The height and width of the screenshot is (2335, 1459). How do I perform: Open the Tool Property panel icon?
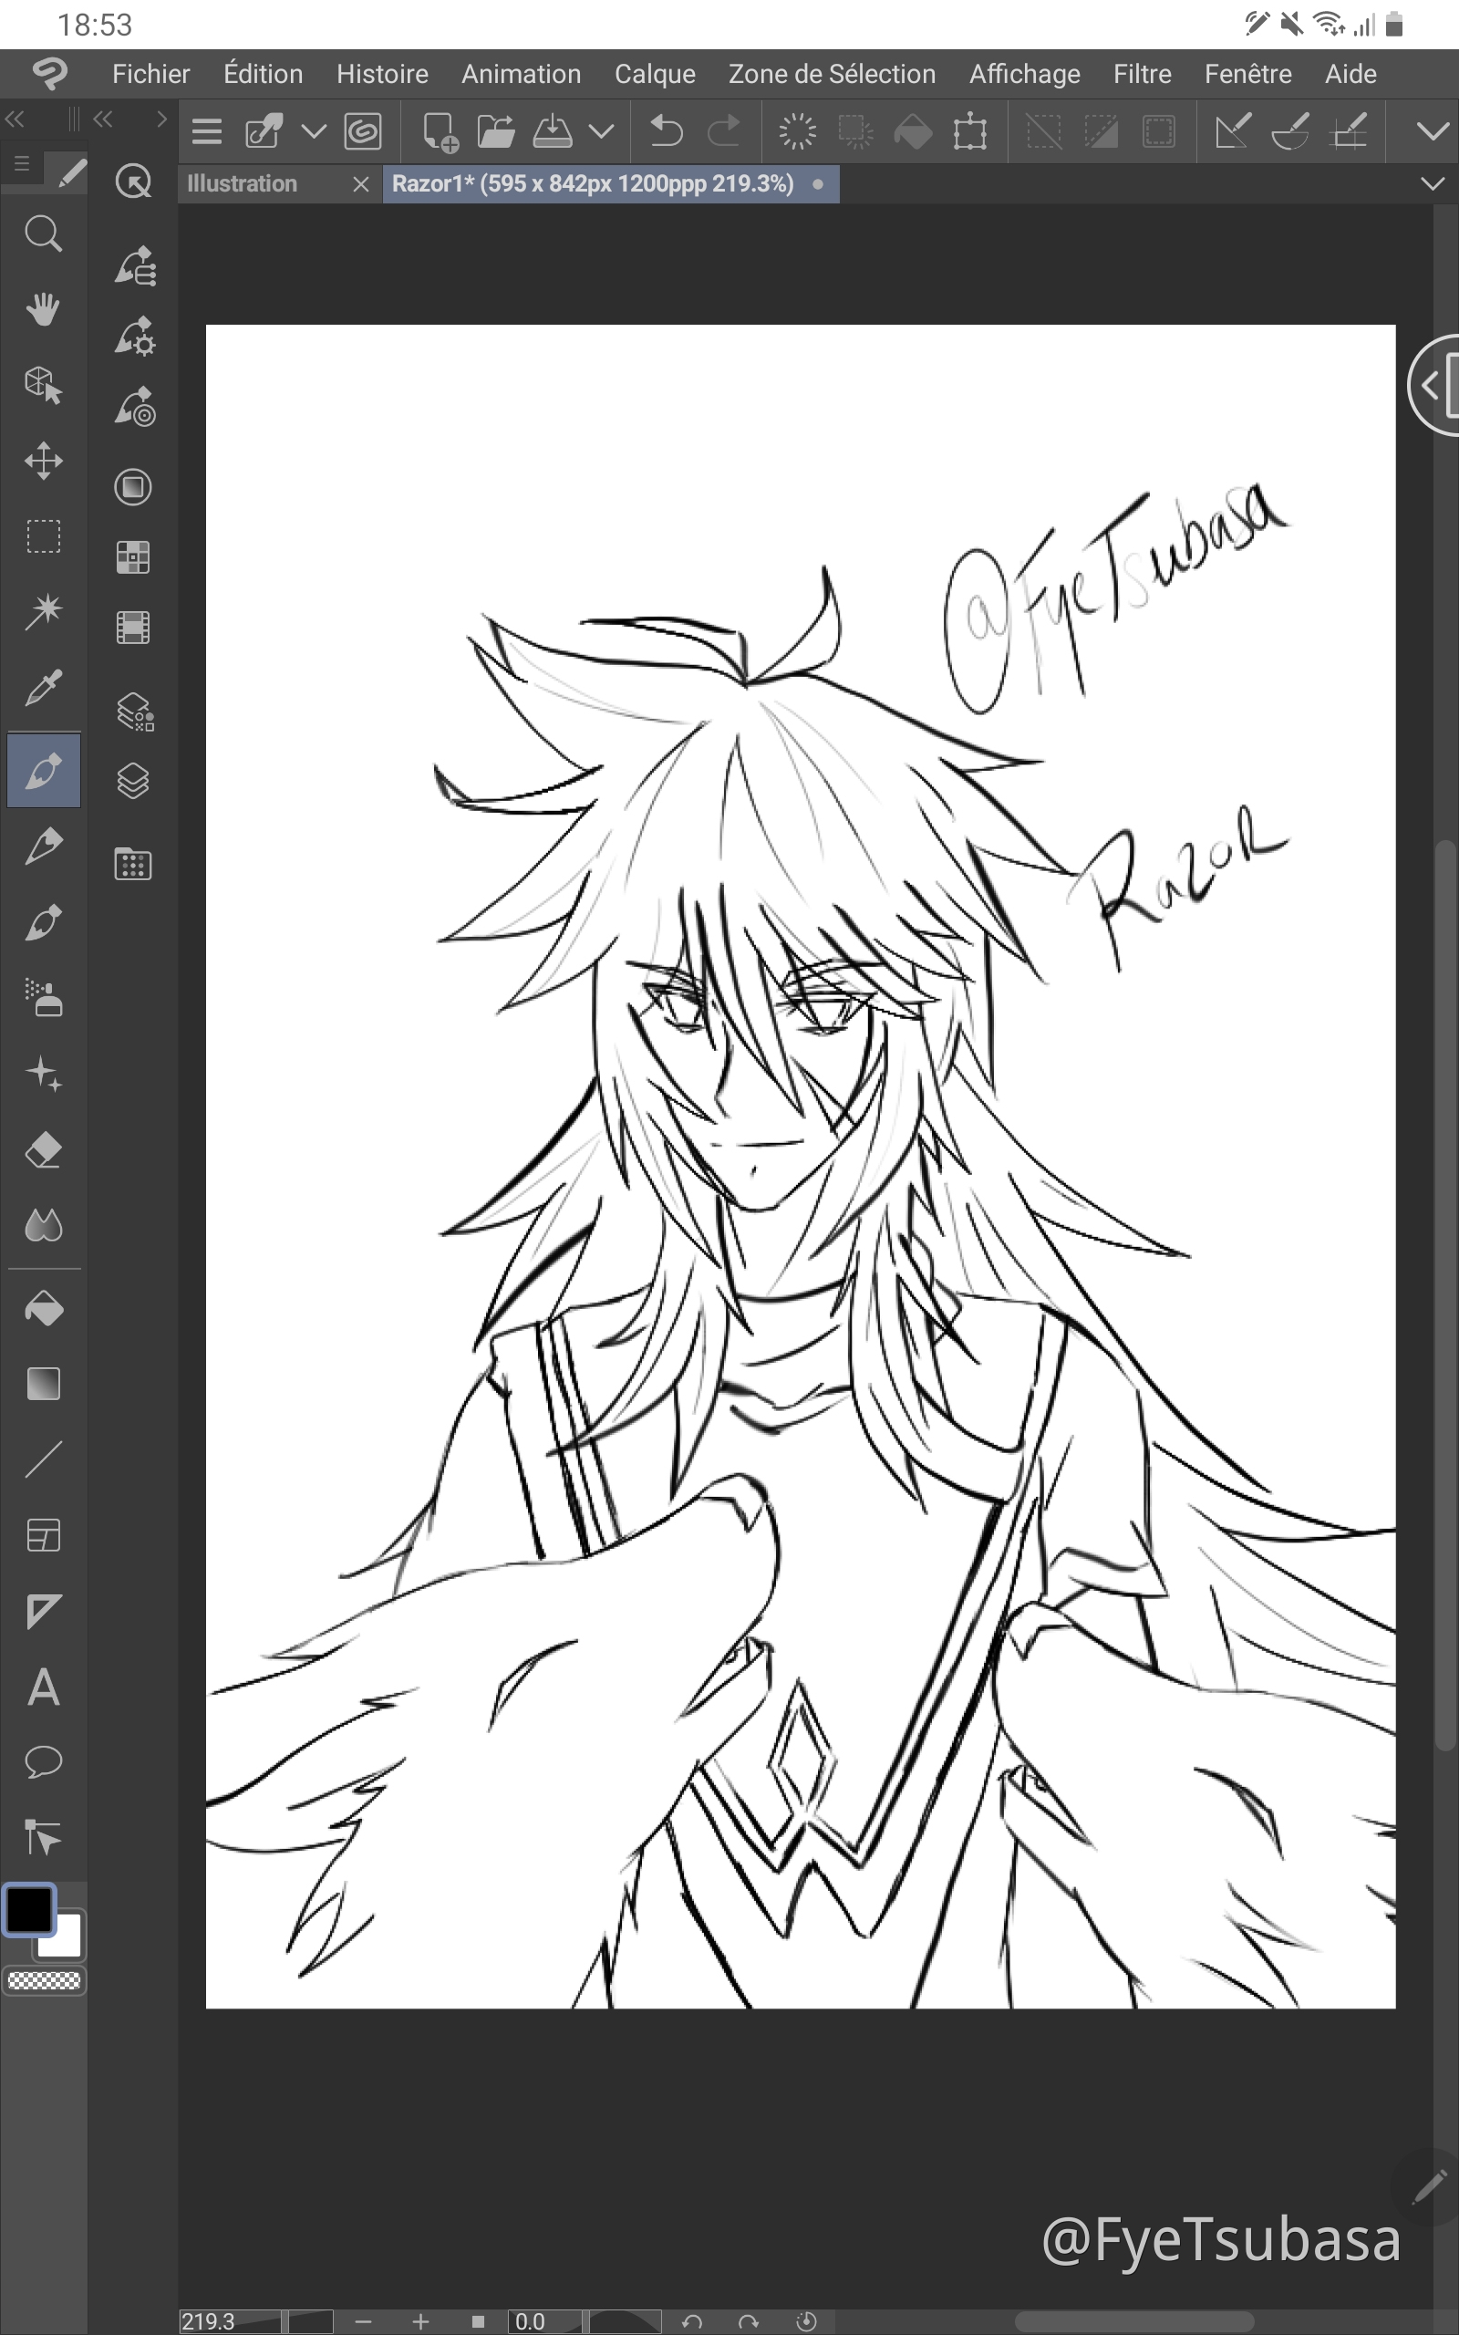coord(134,337)
